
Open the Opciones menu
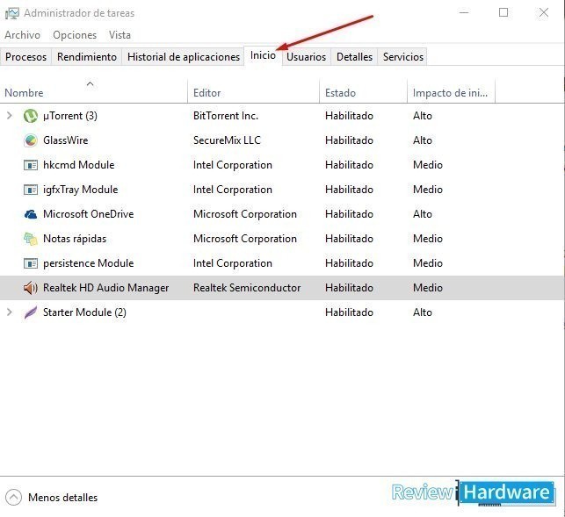click(75, 35)
